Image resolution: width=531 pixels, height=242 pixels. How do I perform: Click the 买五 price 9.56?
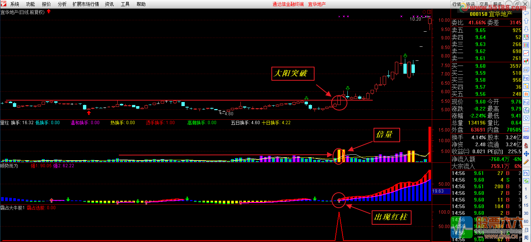pos(480,94)
